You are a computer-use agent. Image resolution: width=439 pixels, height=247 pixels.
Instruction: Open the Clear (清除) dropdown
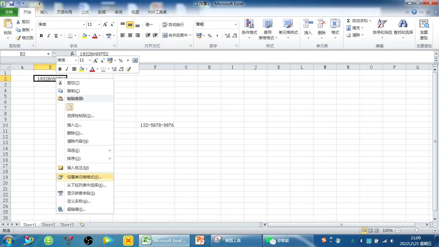coord(355,35)
